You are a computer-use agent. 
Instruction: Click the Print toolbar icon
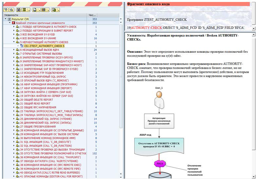[x=35, y=10]
